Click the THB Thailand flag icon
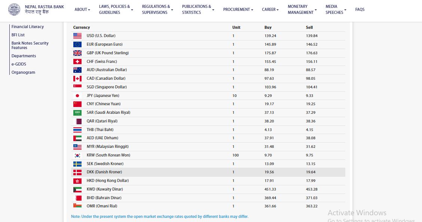 pyautogui.click(x=77, y=130)
